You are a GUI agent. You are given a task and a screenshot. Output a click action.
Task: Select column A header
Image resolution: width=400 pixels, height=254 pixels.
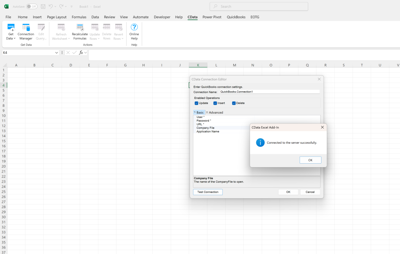coord(16,65)
